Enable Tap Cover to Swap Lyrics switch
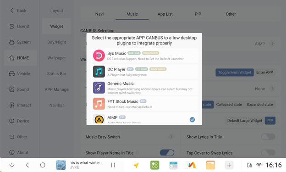286x172 pixels. [268, 153]
